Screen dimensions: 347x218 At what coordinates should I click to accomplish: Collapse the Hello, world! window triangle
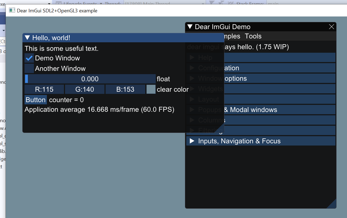coord(27,38)
